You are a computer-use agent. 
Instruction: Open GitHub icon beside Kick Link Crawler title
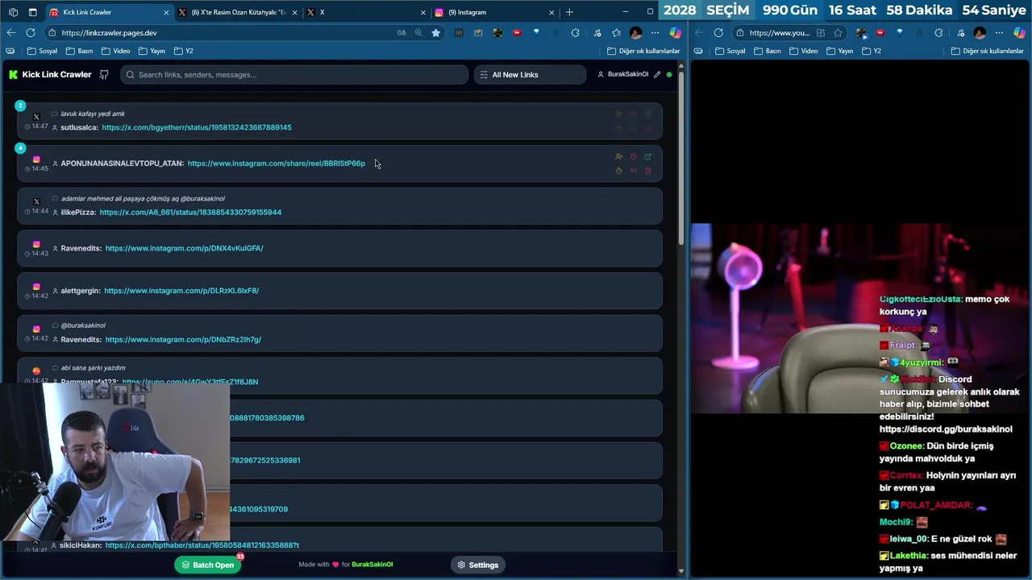click(104, 74)
